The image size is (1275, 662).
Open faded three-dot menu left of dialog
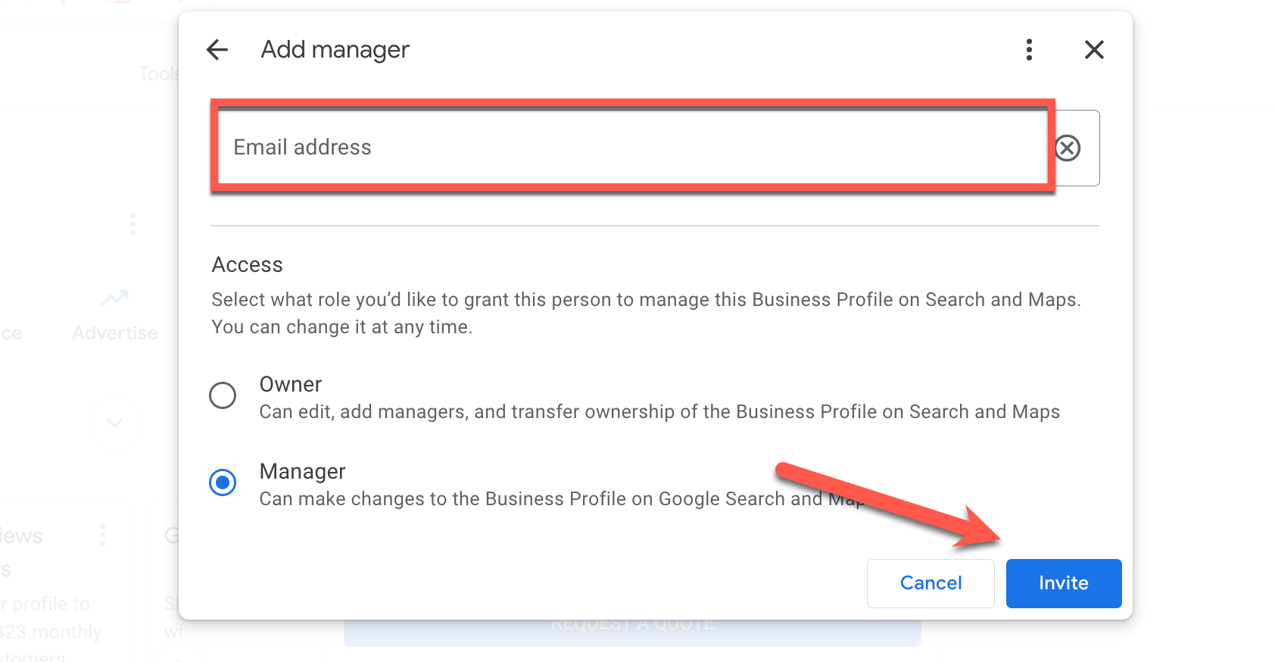coord(132,224)
